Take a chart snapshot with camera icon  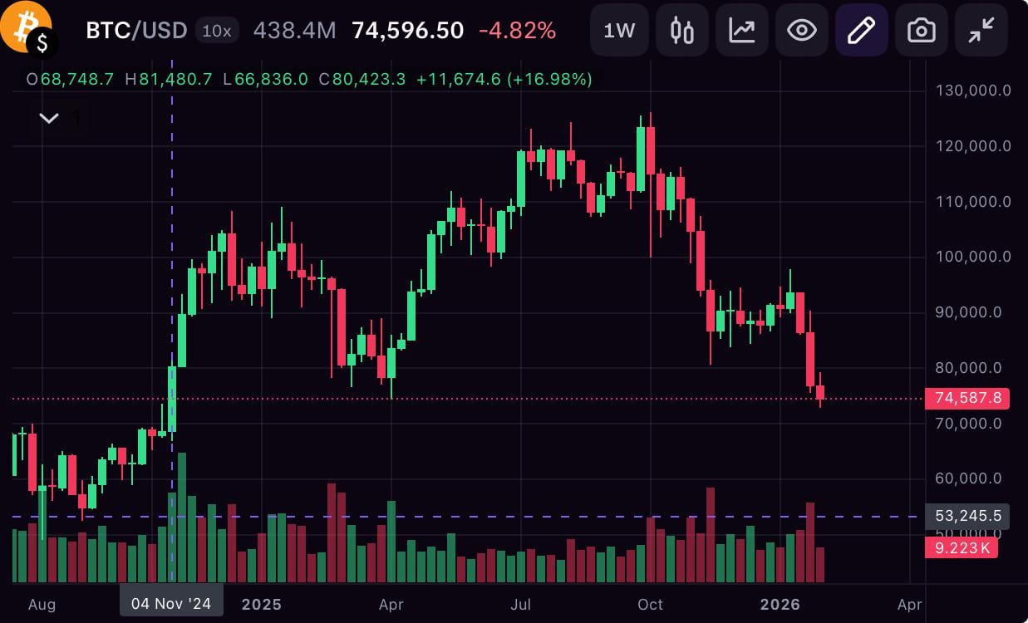921,31
